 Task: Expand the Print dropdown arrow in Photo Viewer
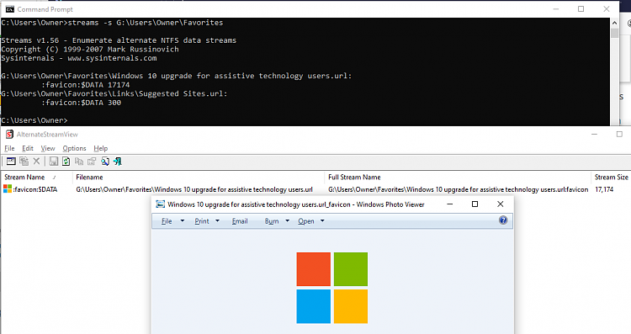tap(218, 221)
